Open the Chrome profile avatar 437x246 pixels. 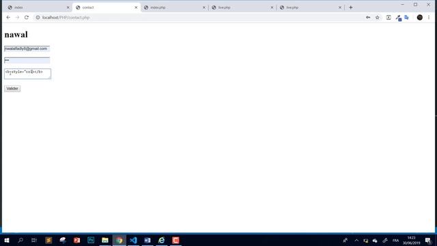point(420,17)
